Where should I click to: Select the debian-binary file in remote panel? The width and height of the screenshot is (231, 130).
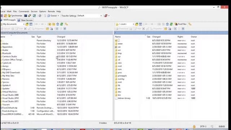point(124,98)
